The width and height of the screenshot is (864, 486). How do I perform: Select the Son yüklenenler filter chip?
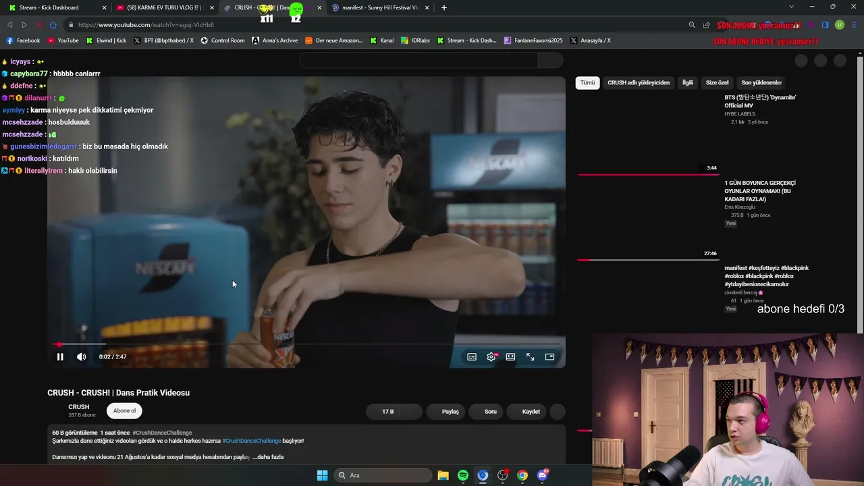click(761, 83)
